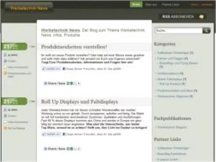Open Roll Up Displays subcategory in Kategorien

coord(170,84)
